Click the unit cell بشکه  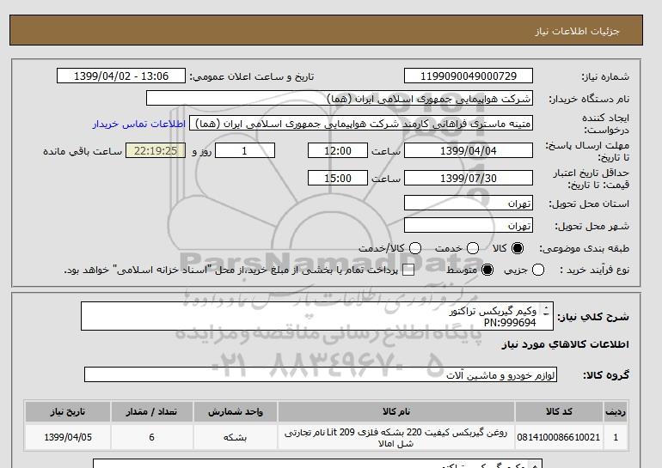236,437
